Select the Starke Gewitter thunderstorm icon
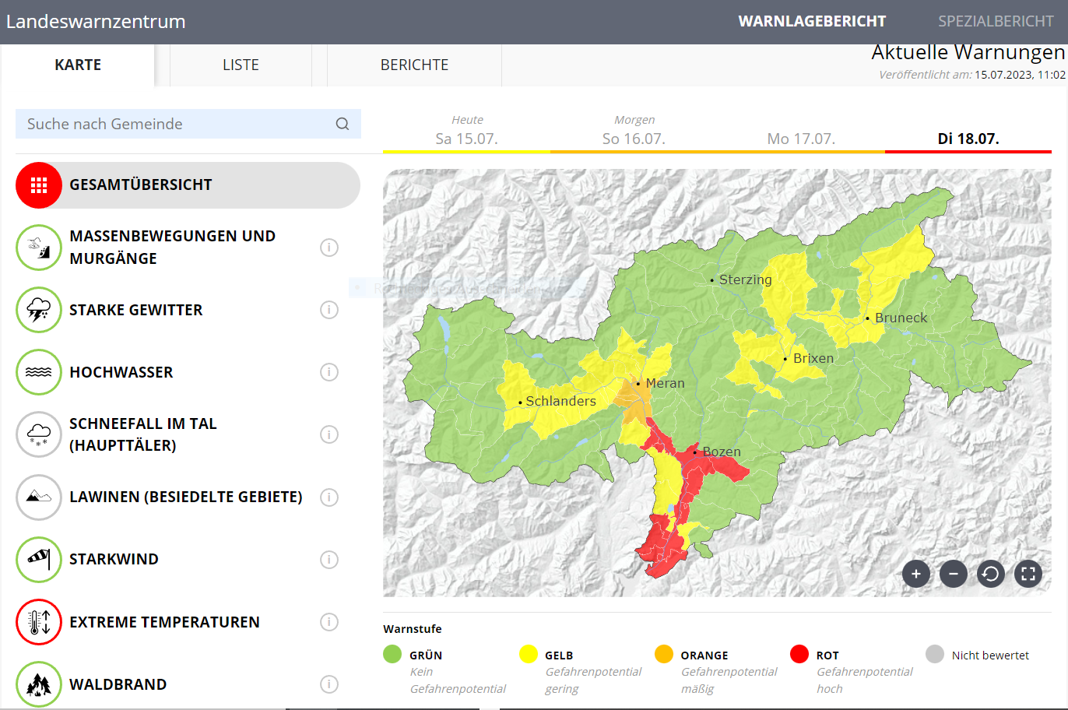This screenshot has width=1068, height=710. tap(39, 310)
